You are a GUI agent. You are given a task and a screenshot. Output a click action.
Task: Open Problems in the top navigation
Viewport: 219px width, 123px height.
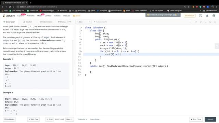(30, 16)
